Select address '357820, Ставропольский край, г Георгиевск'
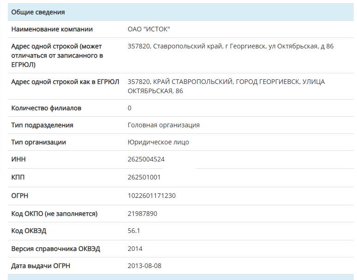Viewport: 357px width, 280px height. coord(231,46)
